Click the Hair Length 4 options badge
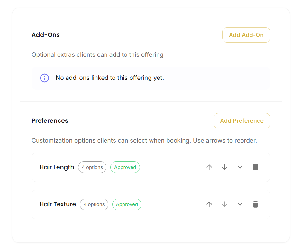This screenshot has width=300, height=248. [92, 167]
